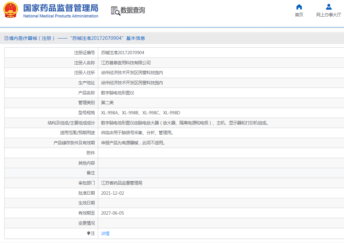Click management category 第二类
Image resolution: width=344 pixels, height=243 pixels.
click(x=107, y=103)
